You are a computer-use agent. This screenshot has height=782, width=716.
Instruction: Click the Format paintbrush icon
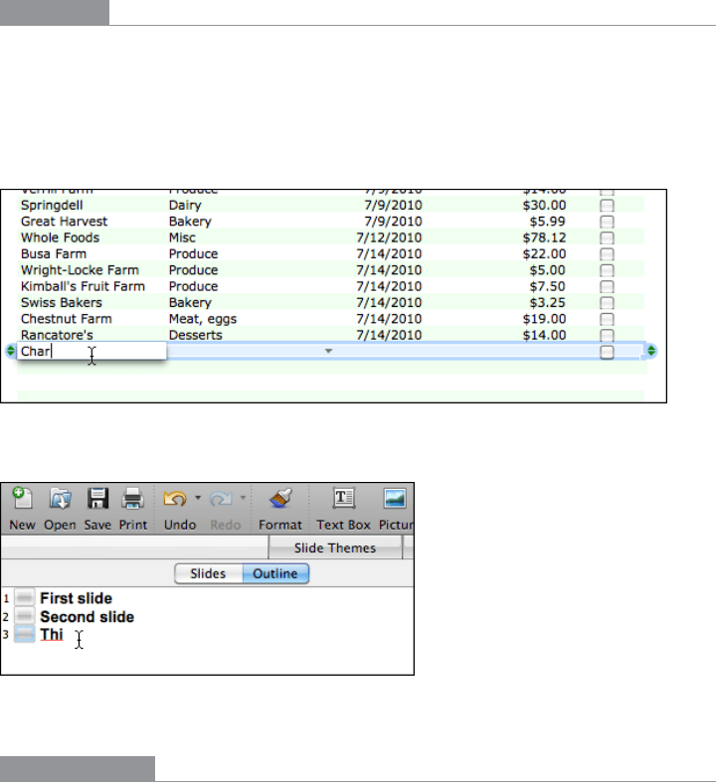[280, 498]
